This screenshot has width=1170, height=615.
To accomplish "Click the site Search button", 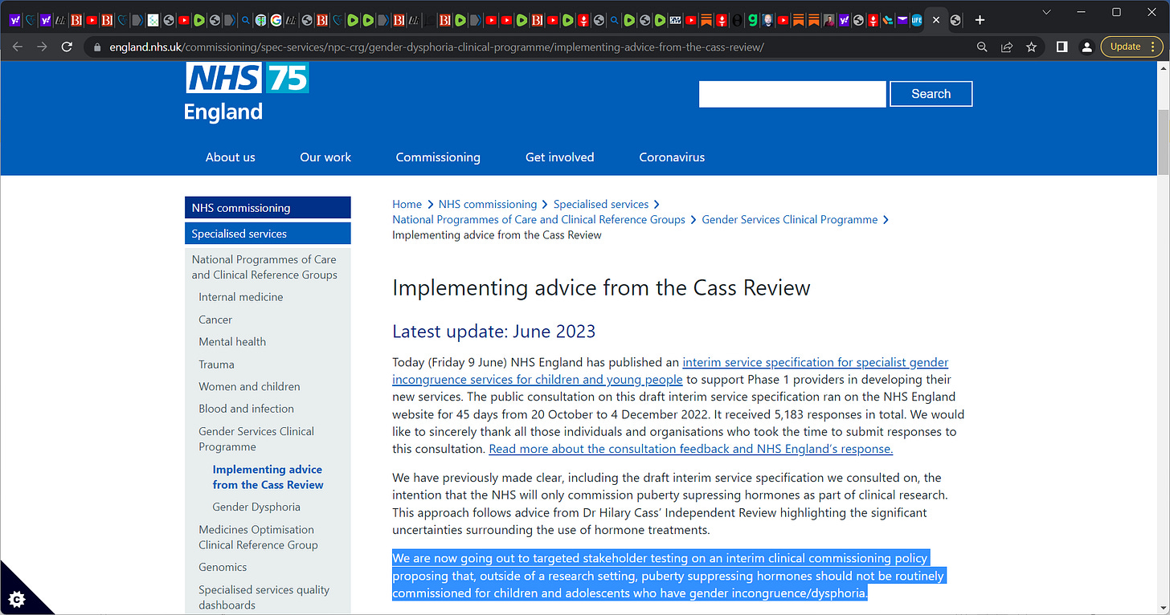I will click(x=931, y=94).
